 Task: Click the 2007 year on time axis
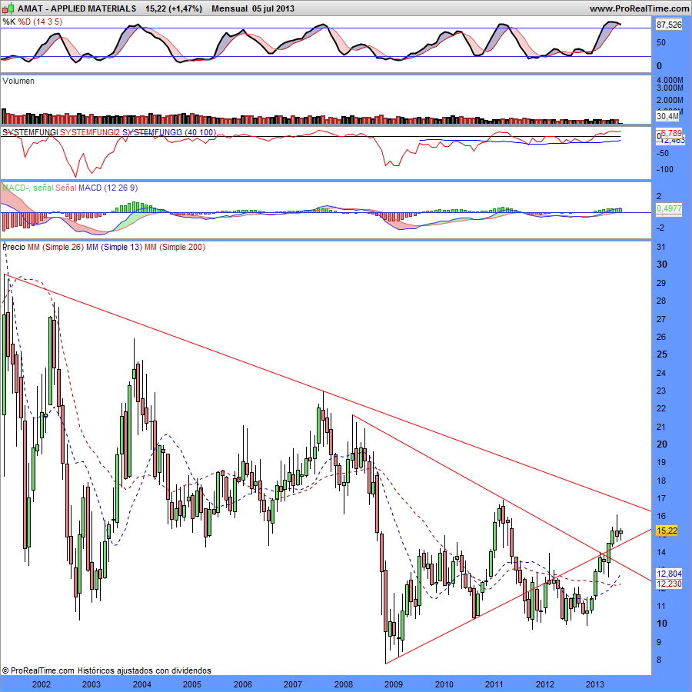point(293,684)
